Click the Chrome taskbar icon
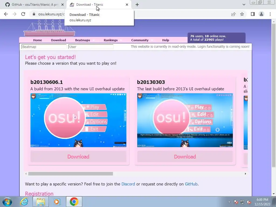 (x=74, y=202)
